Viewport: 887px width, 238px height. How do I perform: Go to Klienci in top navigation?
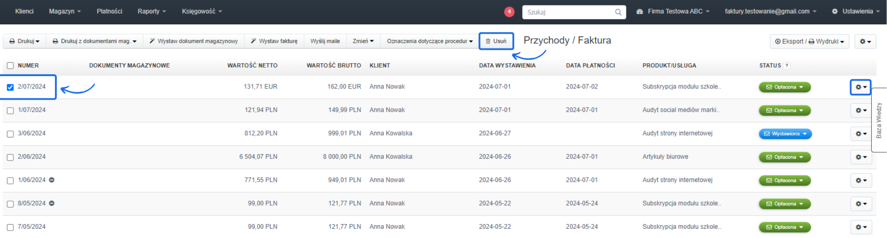tap(24, 11)
